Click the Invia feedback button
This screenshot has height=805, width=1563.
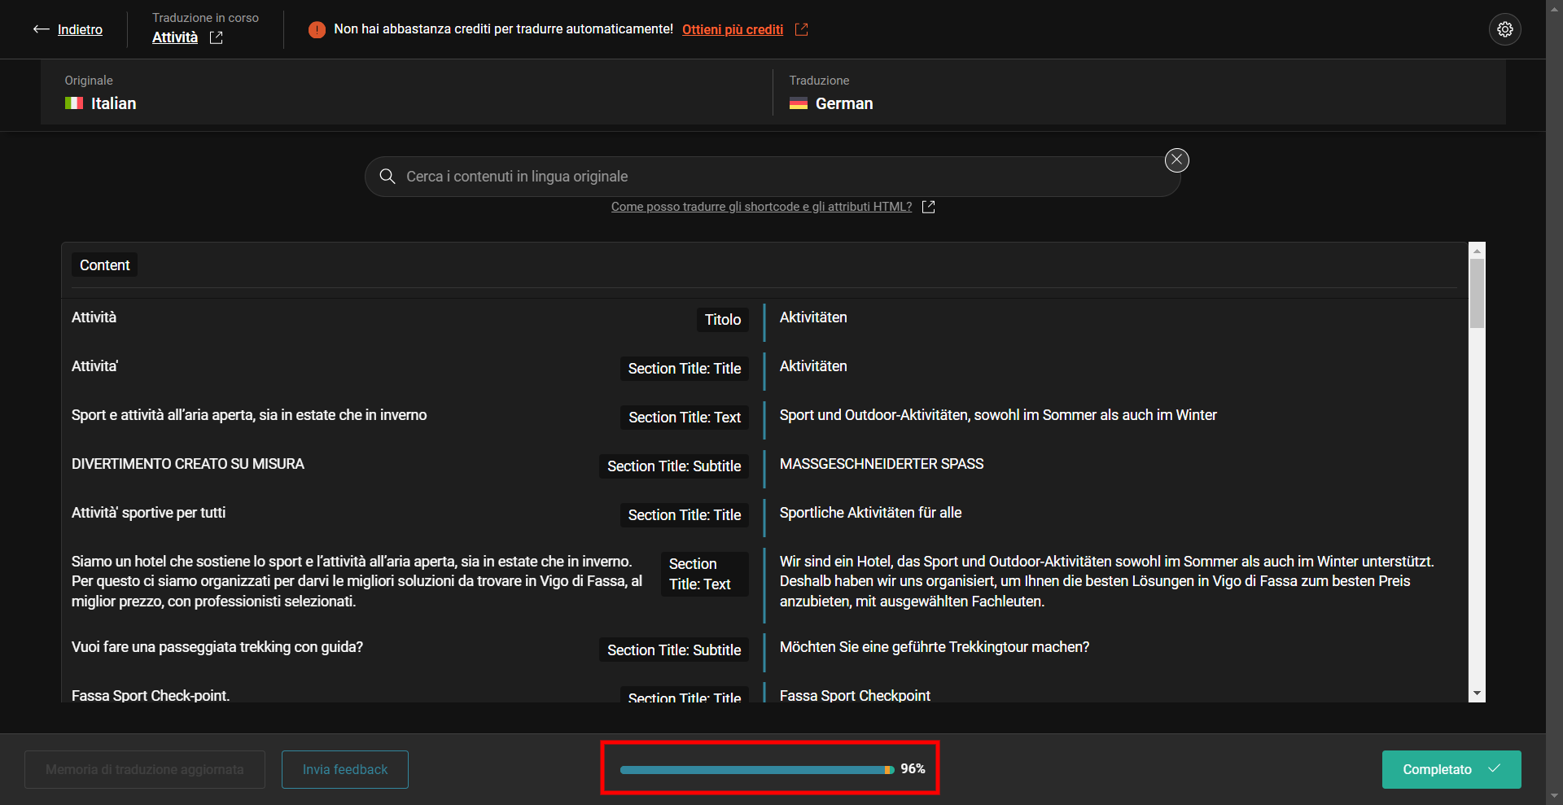coord(344,769)
